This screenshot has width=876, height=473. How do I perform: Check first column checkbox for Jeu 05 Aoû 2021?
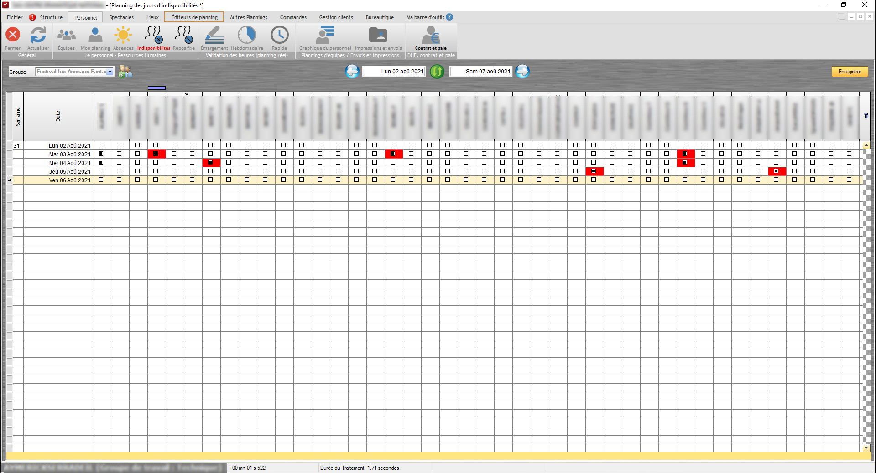[x=101, y=171]
